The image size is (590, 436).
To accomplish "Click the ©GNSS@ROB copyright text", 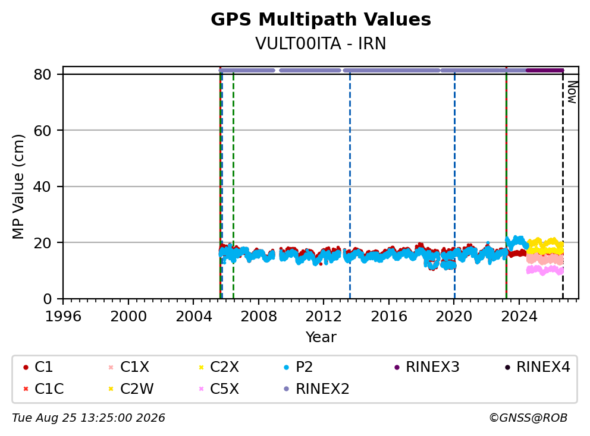I will coord(528,418).
